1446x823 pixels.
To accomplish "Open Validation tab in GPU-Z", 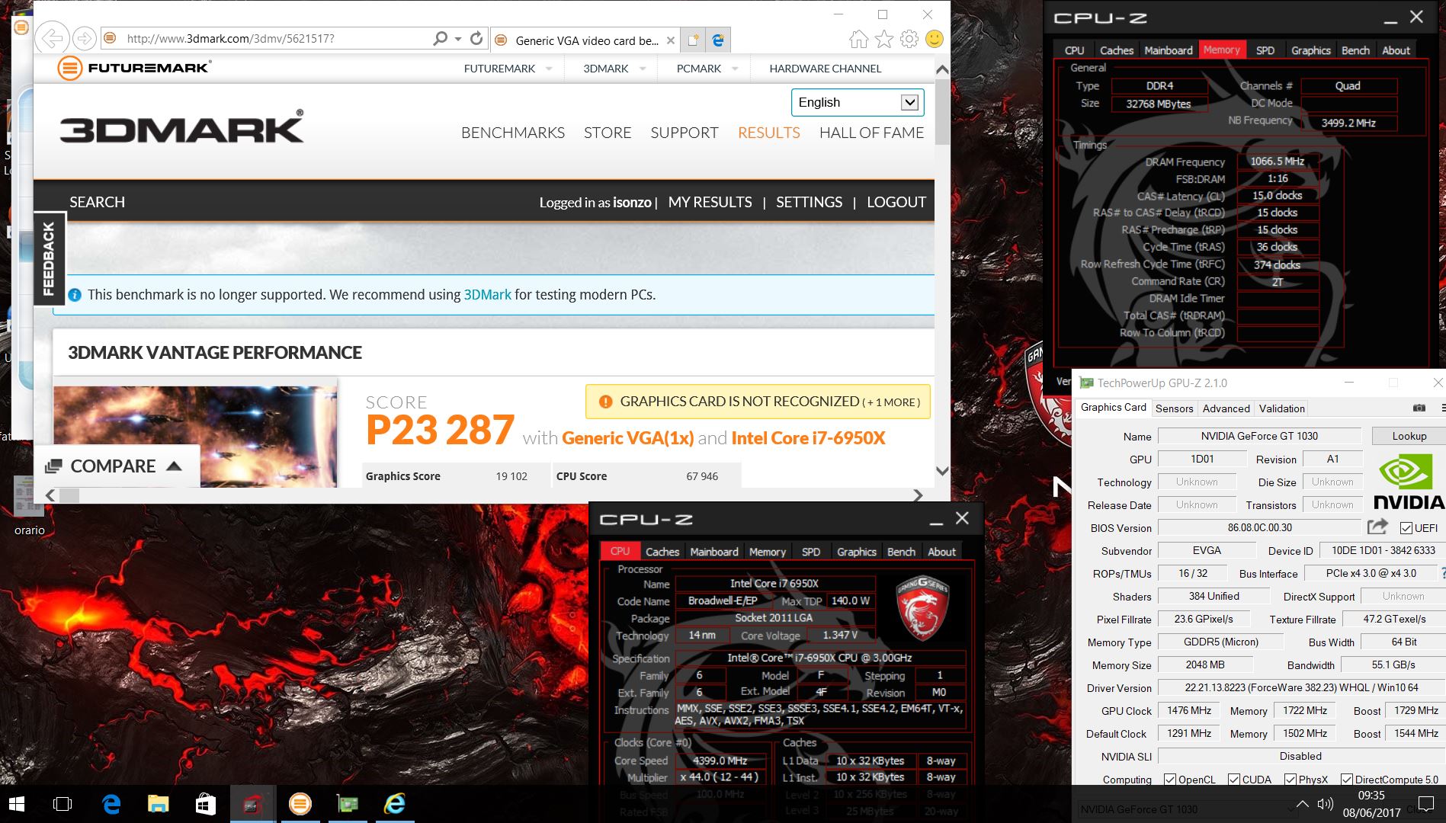I will 1281,408.
